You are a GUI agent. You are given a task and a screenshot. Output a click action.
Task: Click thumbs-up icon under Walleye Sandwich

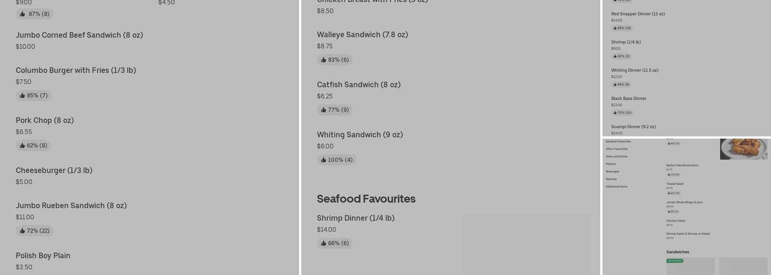[324, 60]
